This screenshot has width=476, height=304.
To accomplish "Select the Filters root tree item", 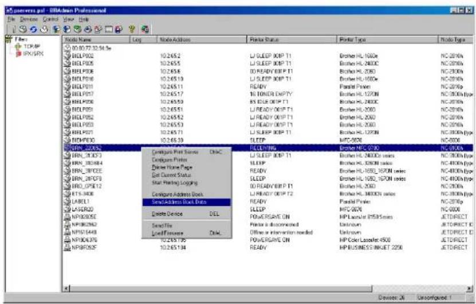I will pos(21,39).
